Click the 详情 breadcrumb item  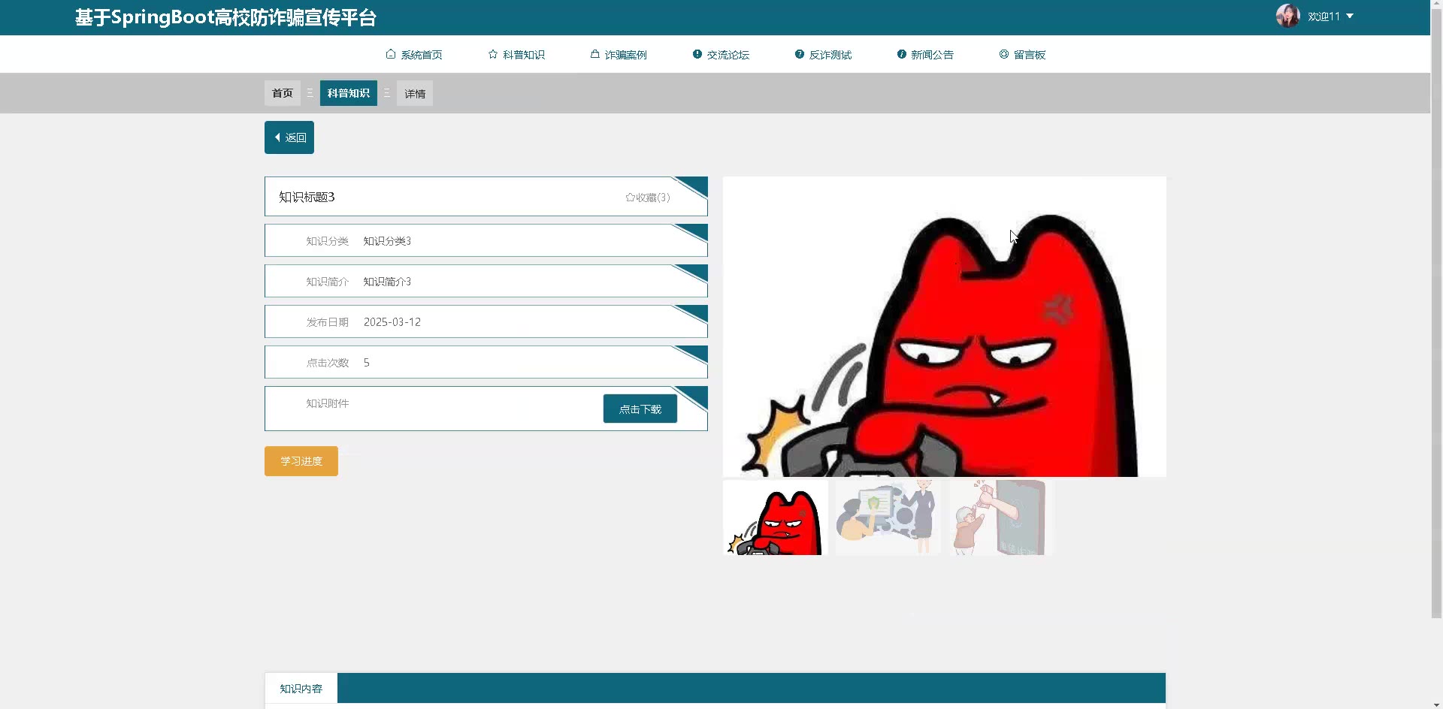415,93
